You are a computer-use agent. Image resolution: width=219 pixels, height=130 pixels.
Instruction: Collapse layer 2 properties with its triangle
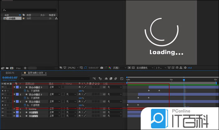pyautogui.click(x=14, y=94)
